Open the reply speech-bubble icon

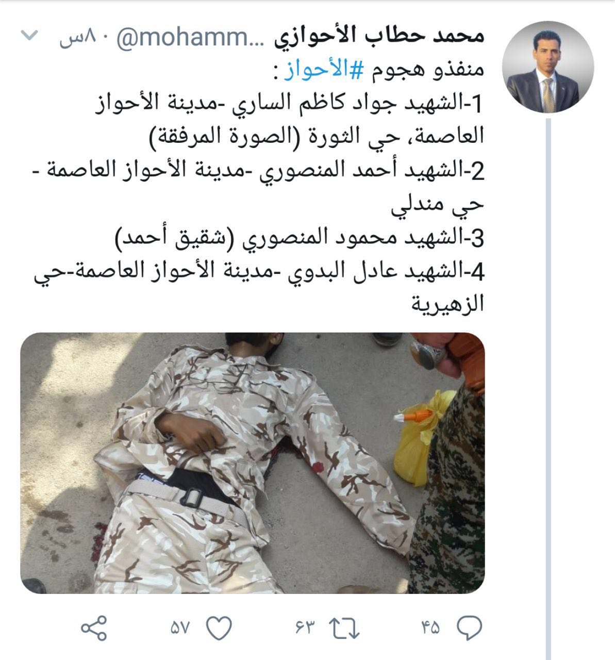(x=469, y=628)
